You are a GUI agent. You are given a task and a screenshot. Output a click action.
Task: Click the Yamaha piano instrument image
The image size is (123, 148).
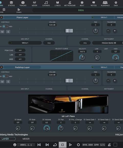(68, 104)
